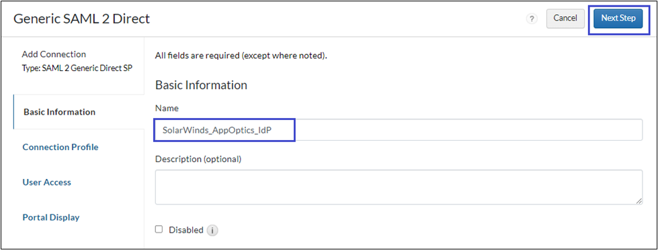Click 'All fields are required' note
The width and height of the screenshot is (658, 250).
[241, 56]
